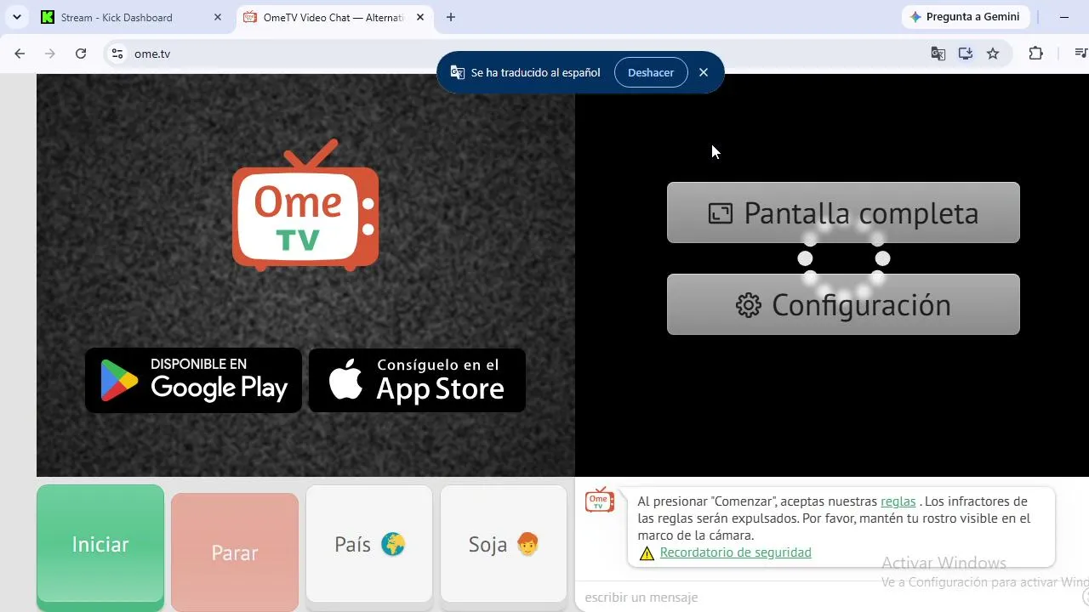Open the tab search dropdown chevron
The width and height of the screenshot is (1089, 612).
coord(17,17)
